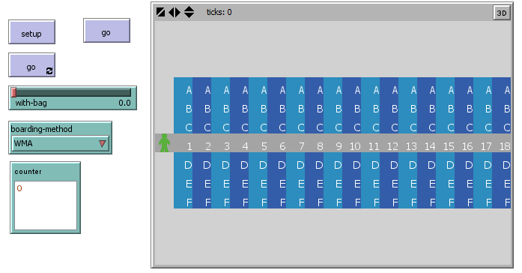Click the boarding-method label
The height and width of the screenshot is (273, 522).
tap(42, 129)
